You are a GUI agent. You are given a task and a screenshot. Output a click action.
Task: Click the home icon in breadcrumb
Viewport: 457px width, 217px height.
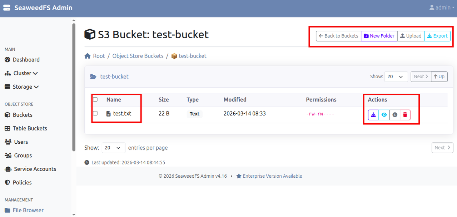coord(88,56)
